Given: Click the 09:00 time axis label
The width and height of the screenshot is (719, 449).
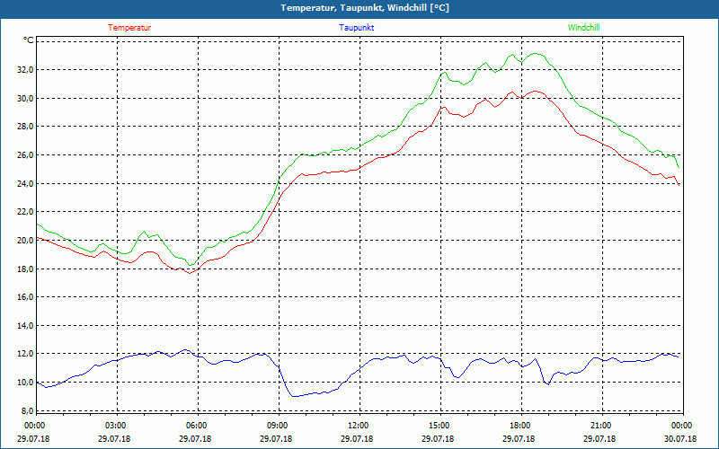Looking at the screenshot, I should click(x=277, y=426).
